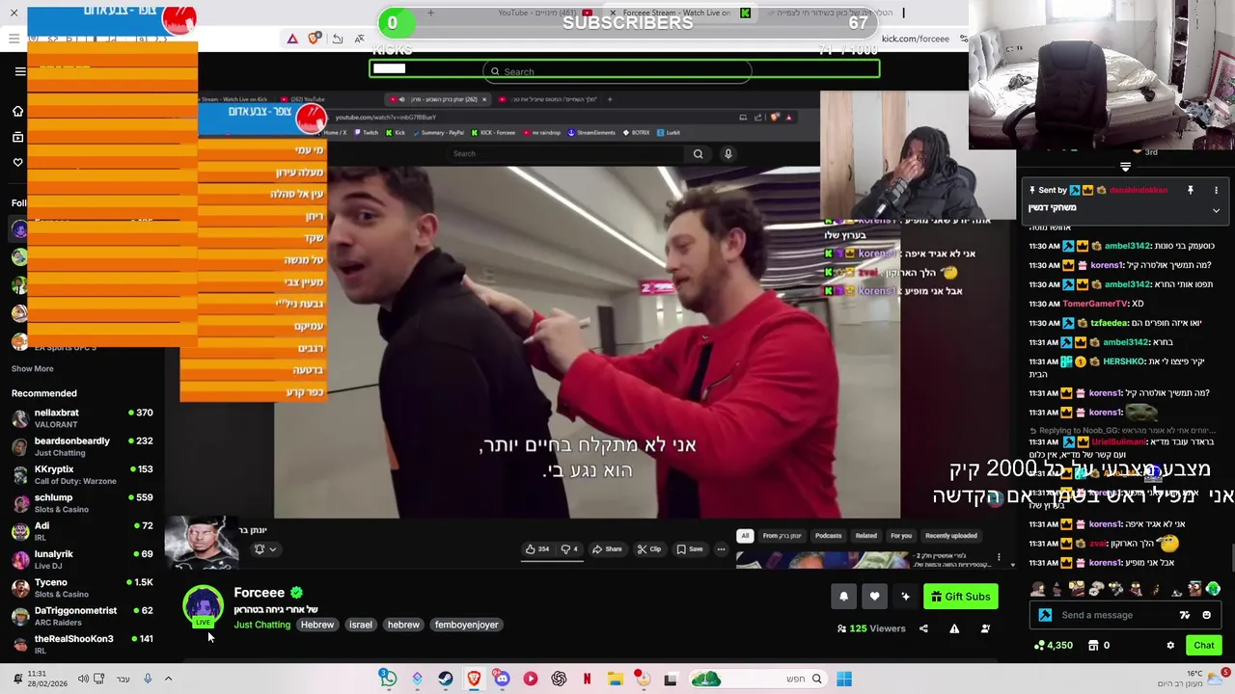Screen dimensions: 1235x694
Task: Expand the pinned message chevron
Action: 1216,210
